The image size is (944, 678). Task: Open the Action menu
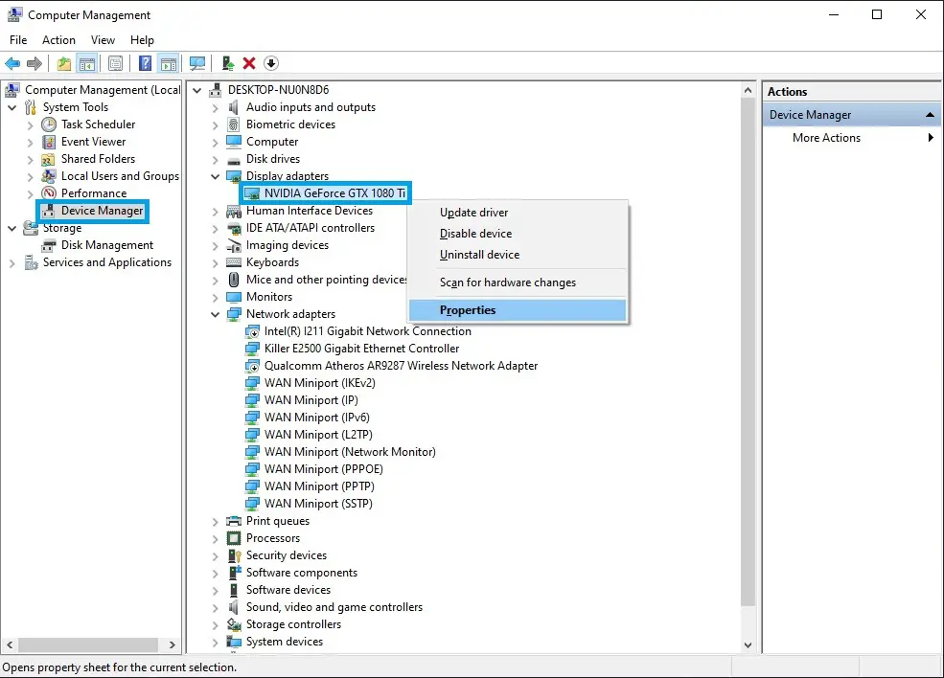58,40
